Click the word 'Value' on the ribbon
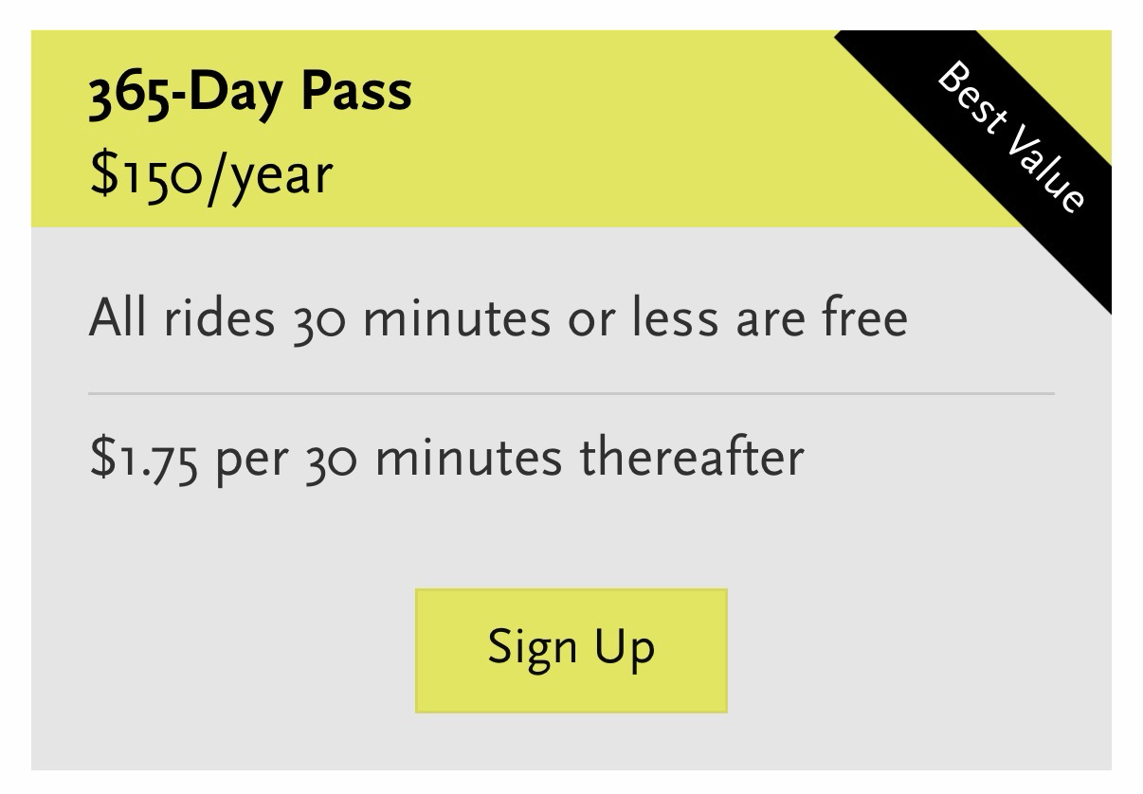This screenshot has width=1143, height=794. pyautogui.click(x=1044, y=169)
